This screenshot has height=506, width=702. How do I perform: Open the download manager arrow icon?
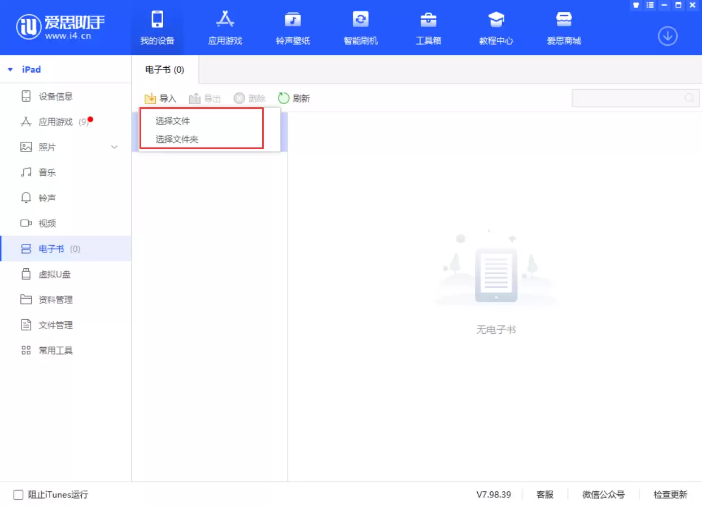click(668, 37)
